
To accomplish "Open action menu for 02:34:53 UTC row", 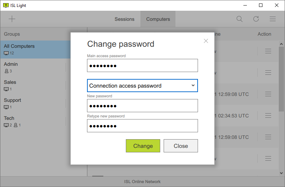I will click(268, 116).
